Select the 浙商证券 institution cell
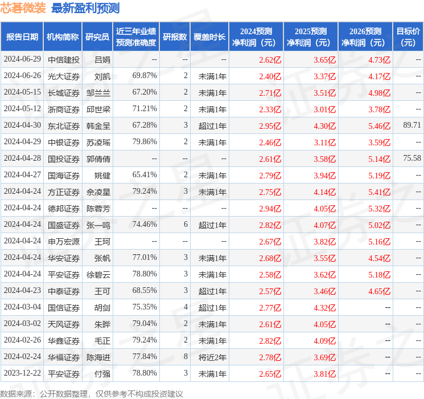 64,109
